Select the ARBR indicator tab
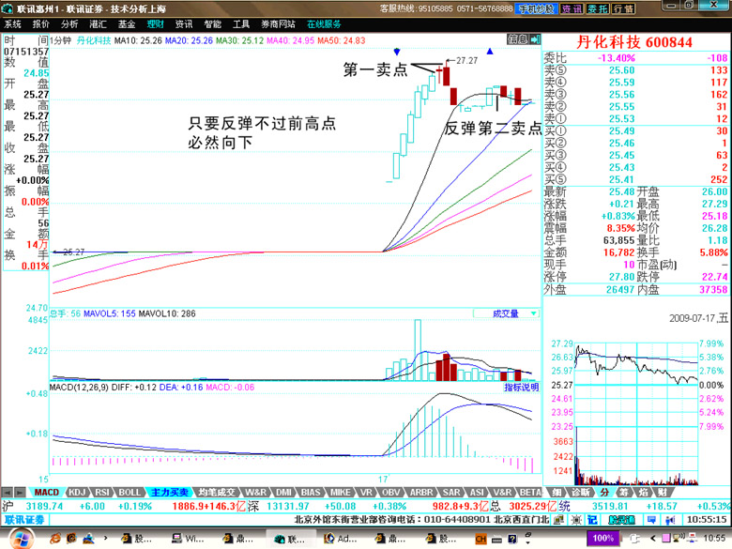 [421, 492]
